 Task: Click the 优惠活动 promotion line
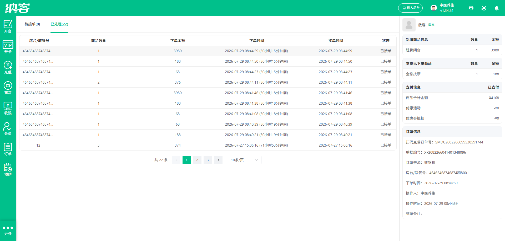tap(452, 108)
